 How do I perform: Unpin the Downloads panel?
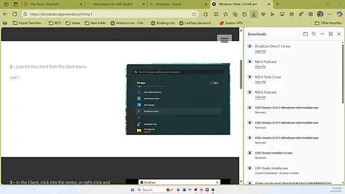point(330,34)
